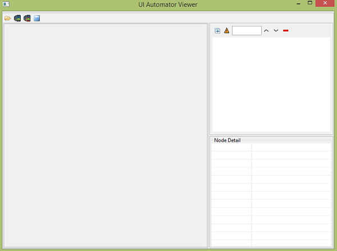Open a saved screenshot via folder icon

[8, 18]
